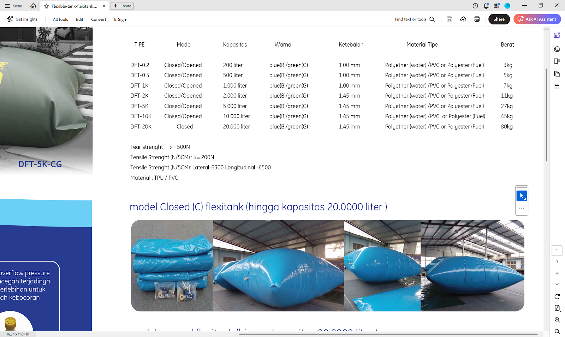Click the Create new tab button
565x337 pixels.
coord(122,6)
